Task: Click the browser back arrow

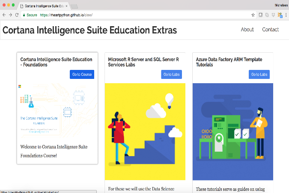Action: 4,15
